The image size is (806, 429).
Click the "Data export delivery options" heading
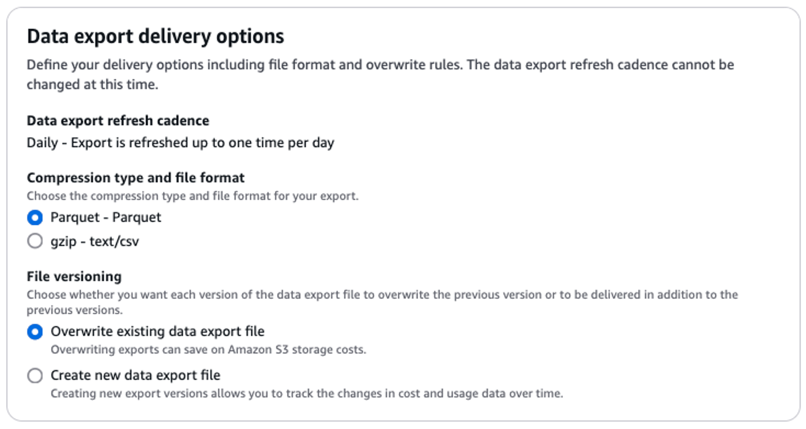point(156,36)
